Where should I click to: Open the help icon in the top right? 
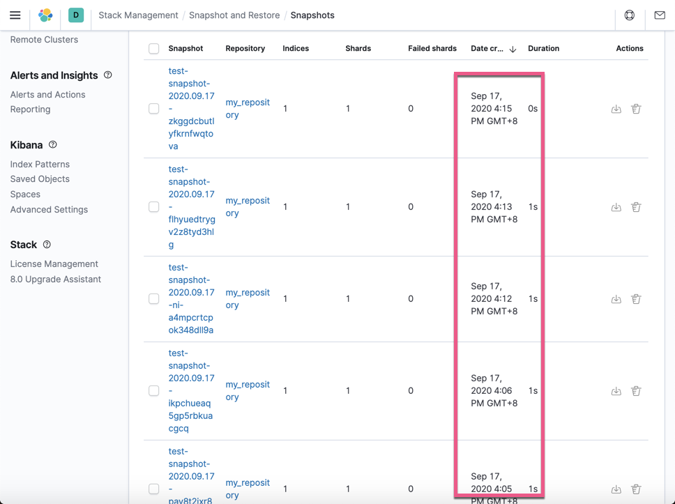click(x=628, y=15)
